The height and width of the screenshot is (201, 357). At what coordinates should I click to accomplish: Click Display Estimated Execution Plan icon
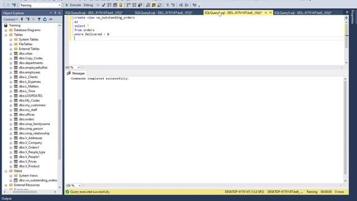click(x=109, y=5)
